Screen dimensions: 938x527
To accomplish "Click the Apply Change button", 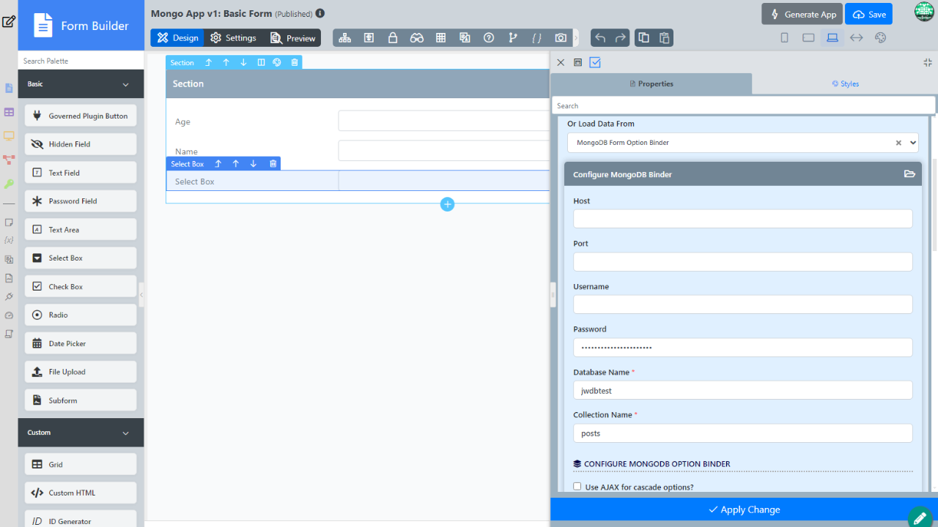I will click(744, 509).
